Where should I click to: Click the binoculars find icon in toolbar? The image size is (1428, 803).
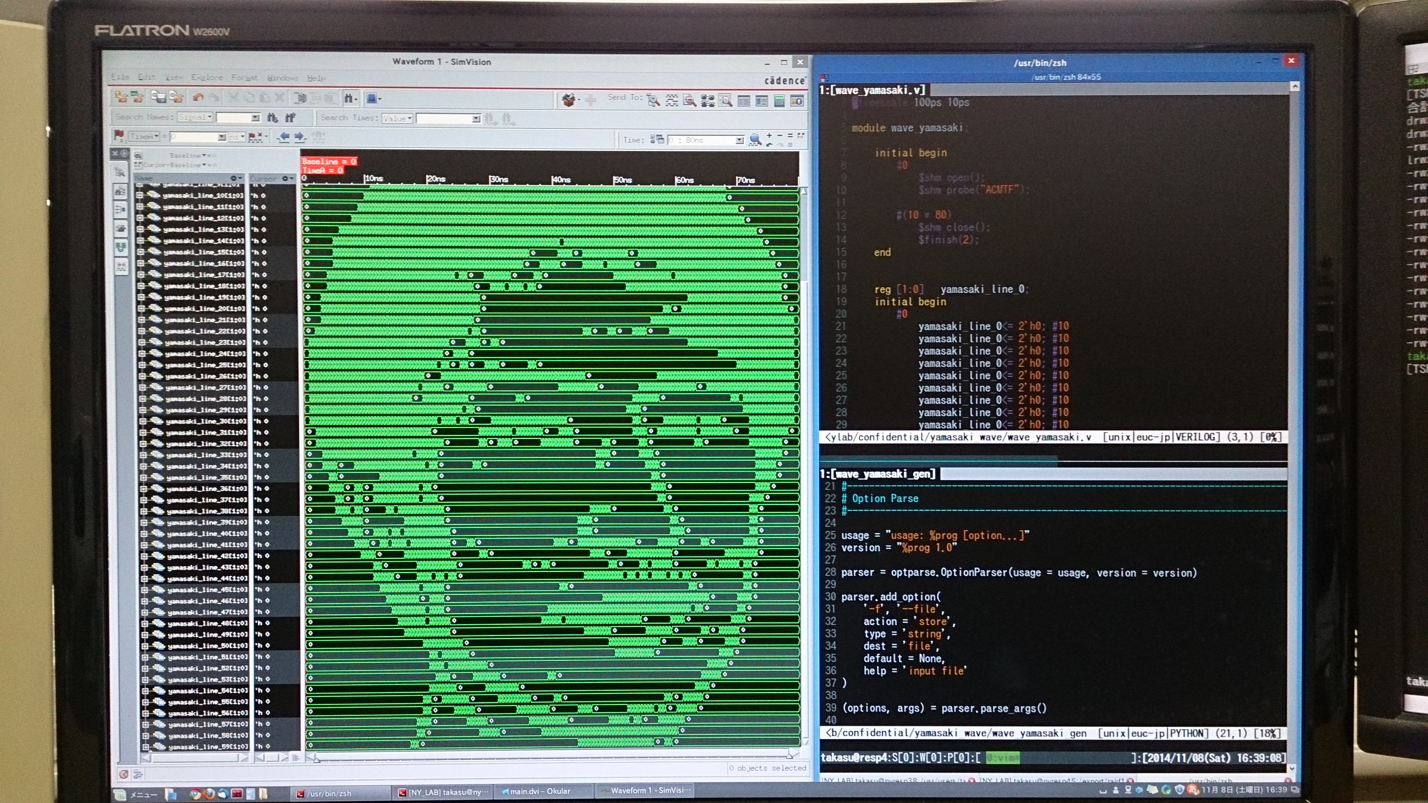pyautogui.click(x=348, y=98)
